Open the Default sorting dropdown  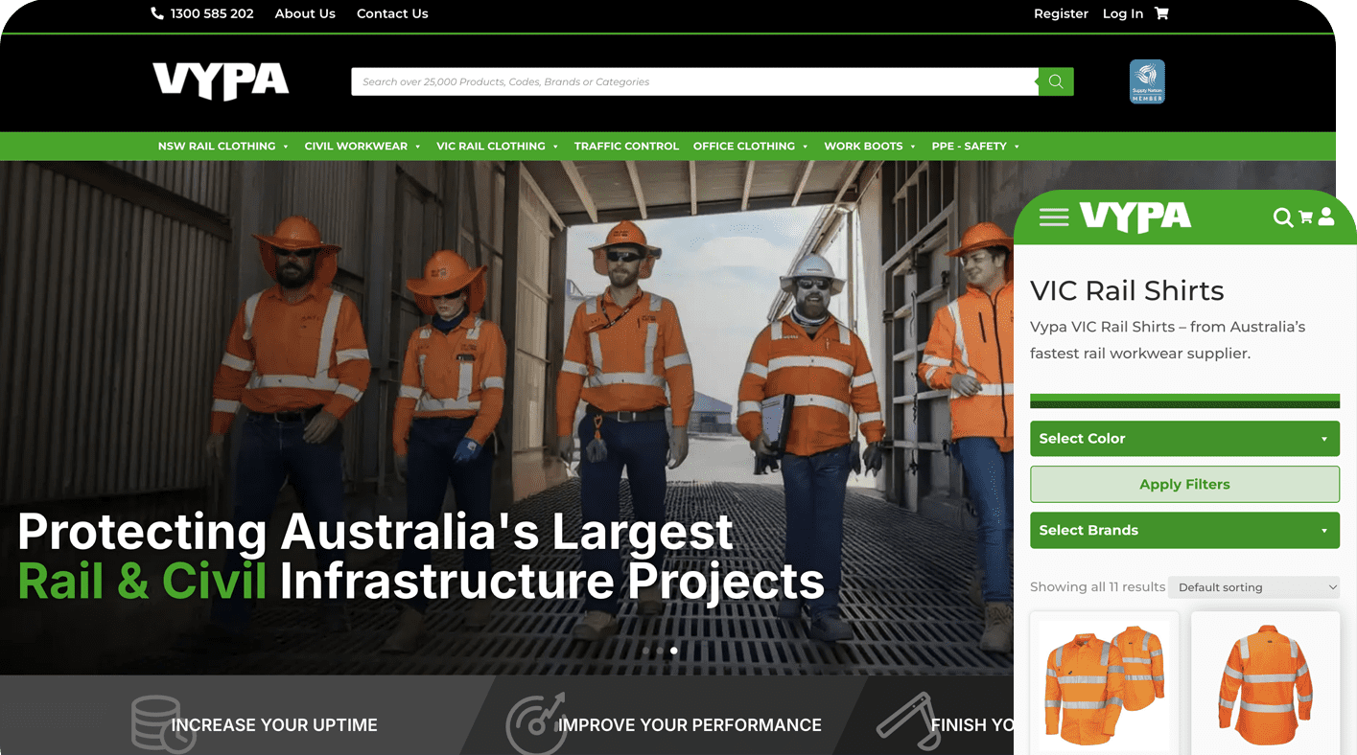pos(1255,587)
